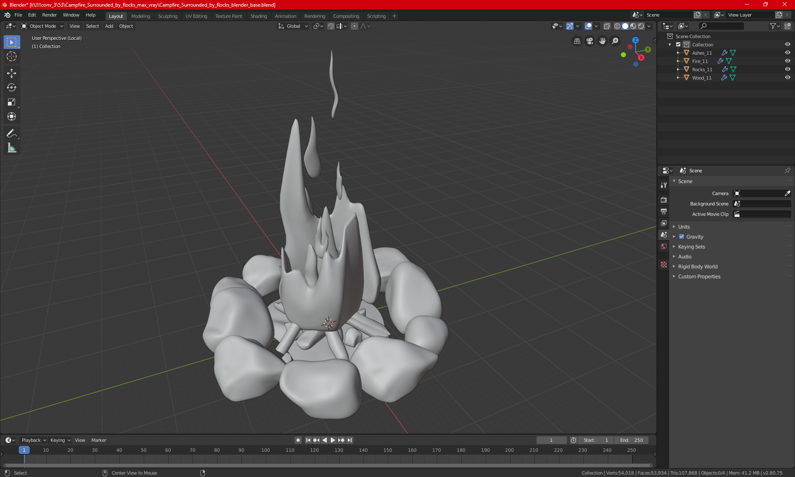Select the Cursor tool in toolbar

tap(12, 57)
